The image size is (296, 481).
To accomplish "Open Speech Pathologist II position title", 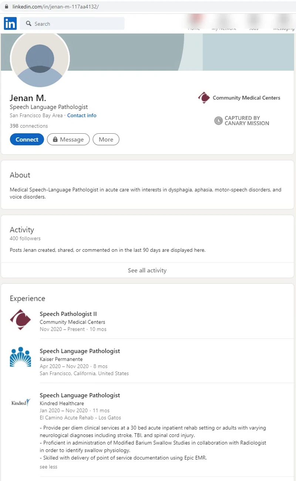I will pos(68,314).
